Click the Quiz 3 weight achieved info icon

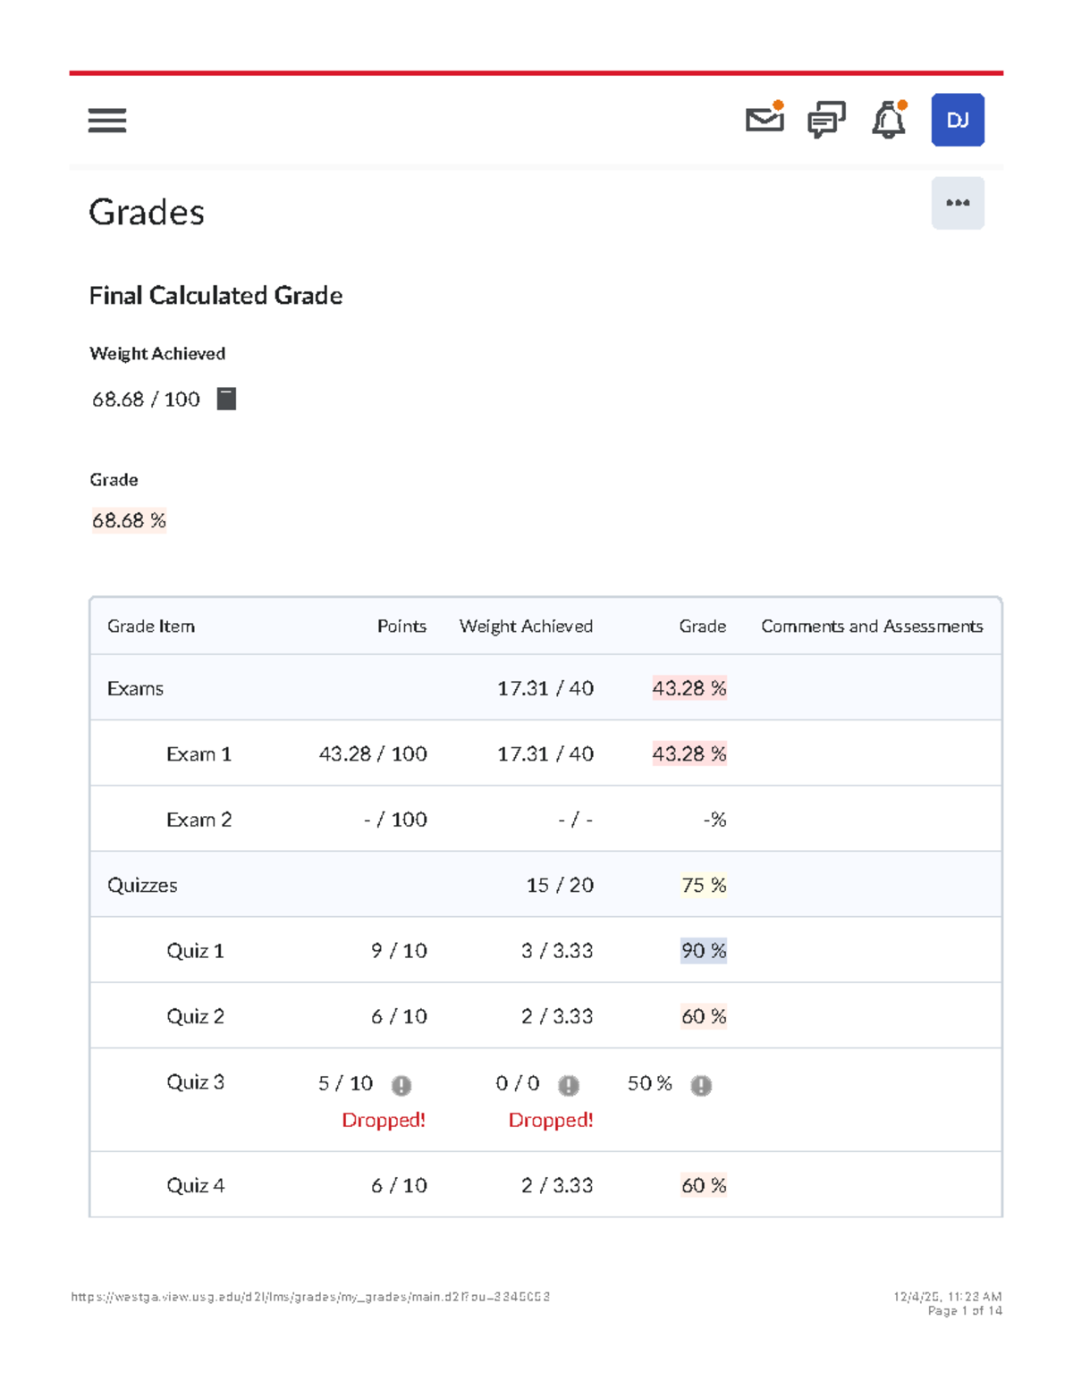pos(569,1085)
